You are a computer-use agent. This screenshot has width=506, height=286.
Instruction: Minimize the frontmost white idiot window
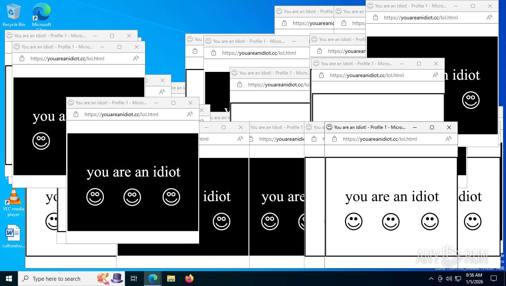tap(415, 127)
